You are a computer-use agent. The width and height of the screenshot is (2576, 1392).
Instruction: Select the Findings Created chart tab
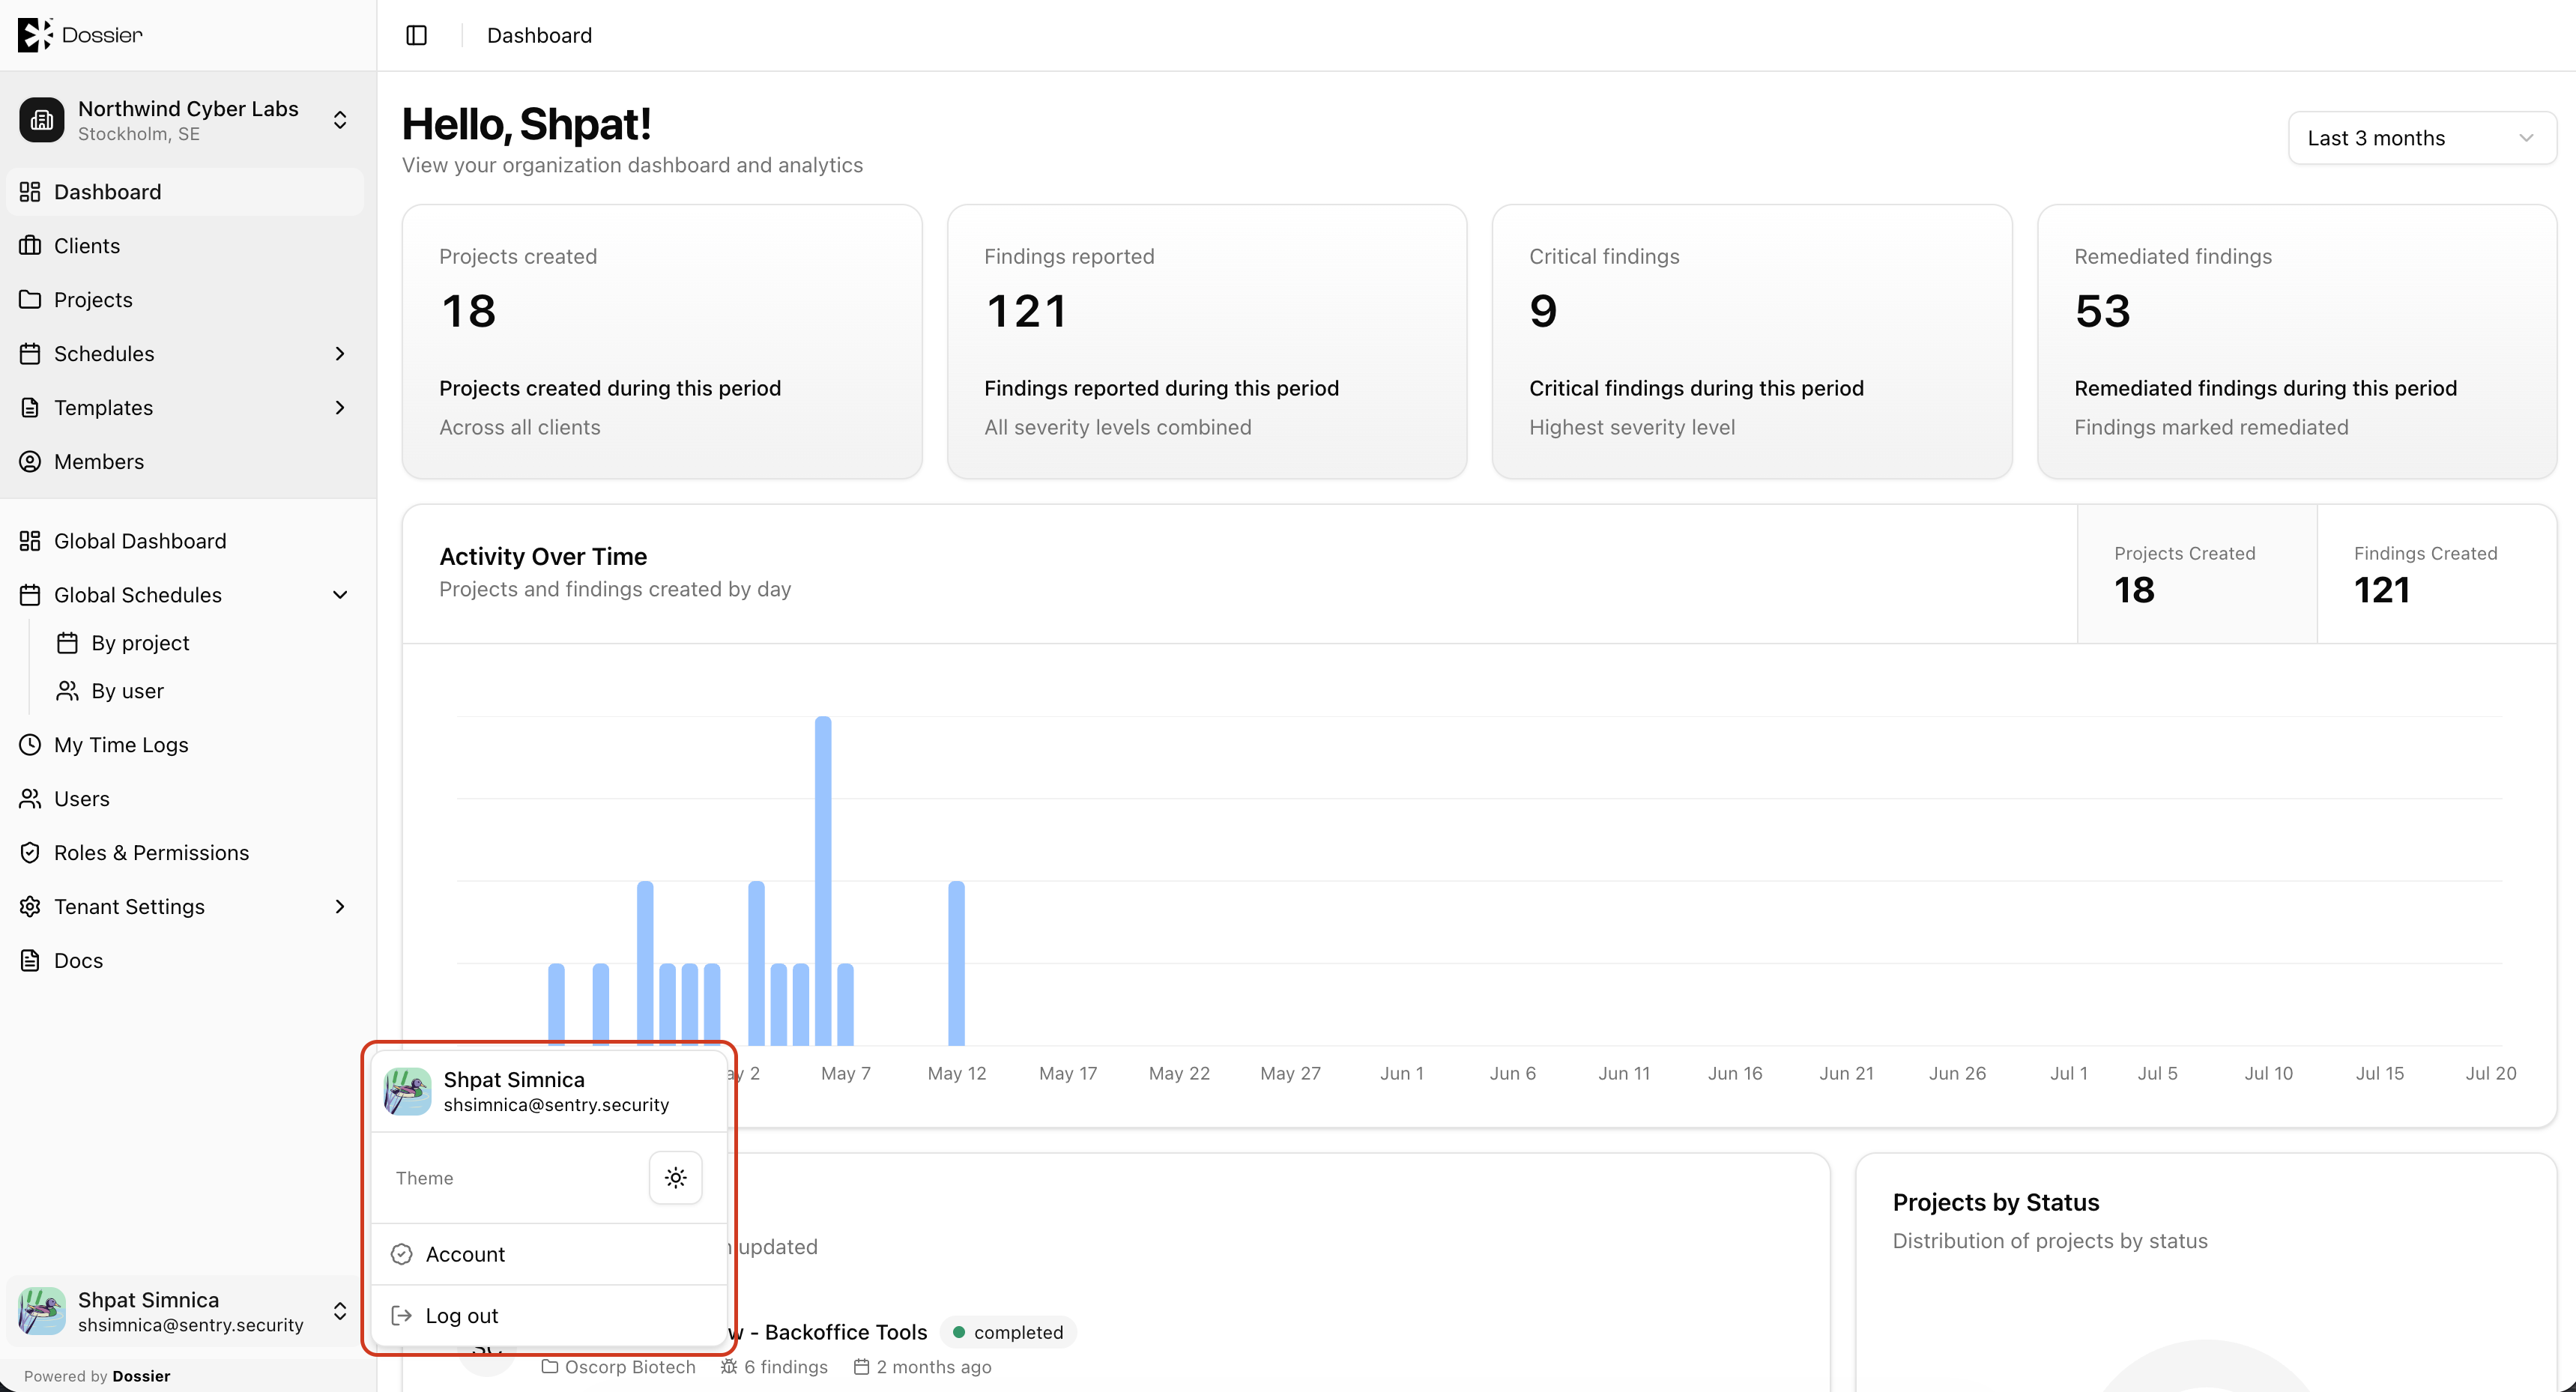(x=2436, y=574)
